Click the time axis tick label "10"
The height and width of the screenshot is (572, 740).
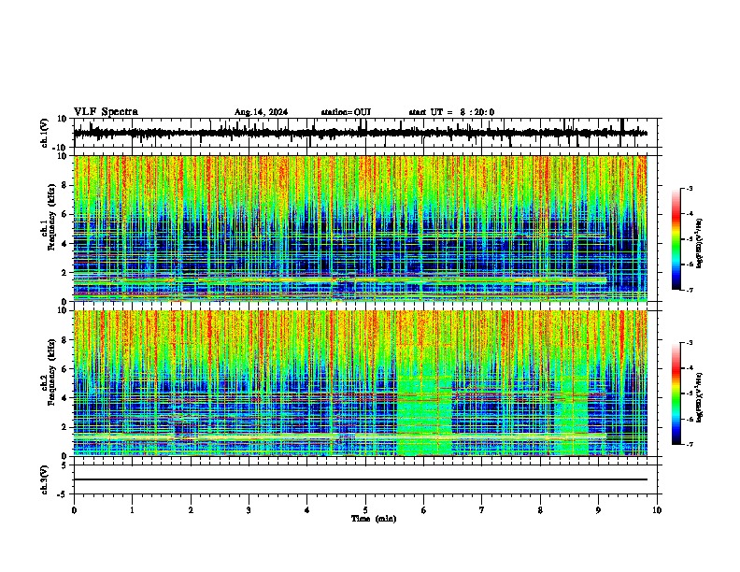pyautogui.click(x=657, y=510)
